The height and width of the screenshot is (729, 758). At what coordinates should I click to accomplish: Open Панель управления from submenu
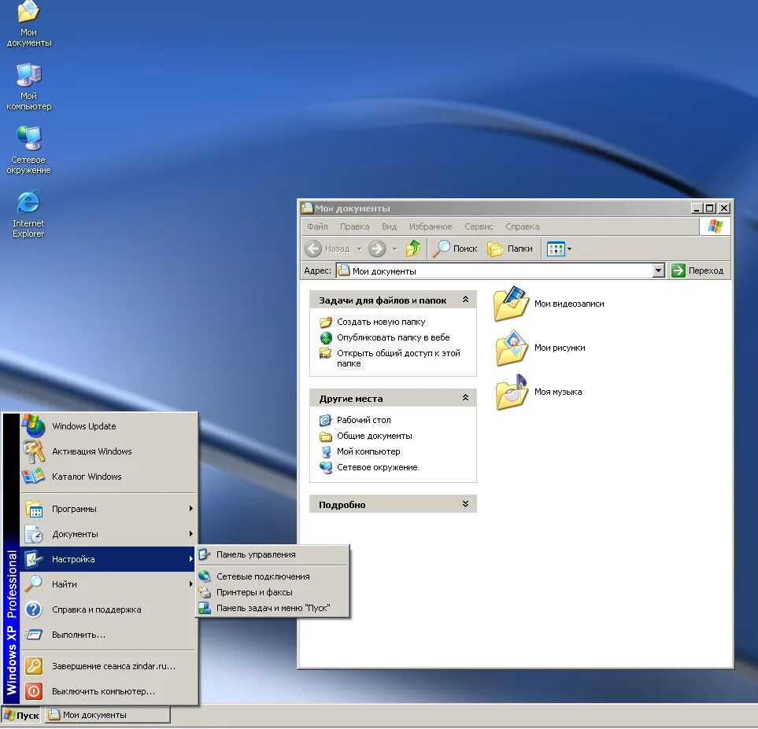click(272, 554)
